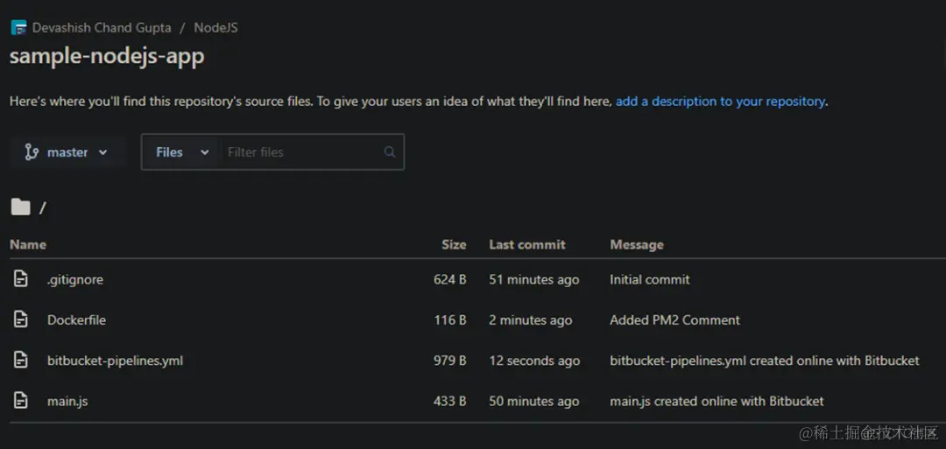Click the root folder icon
The height and width of the screenshot is (449, 946).
(x=20, y=207)
